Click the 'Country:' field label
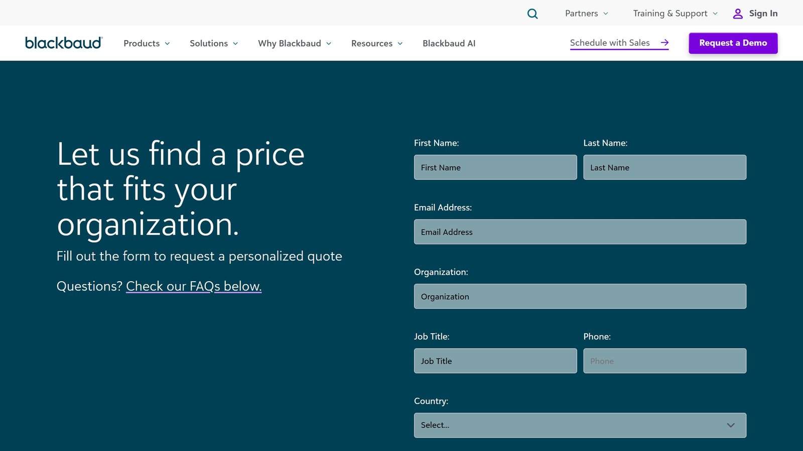The height and width of the screenshot is (451, 803). 431,401
